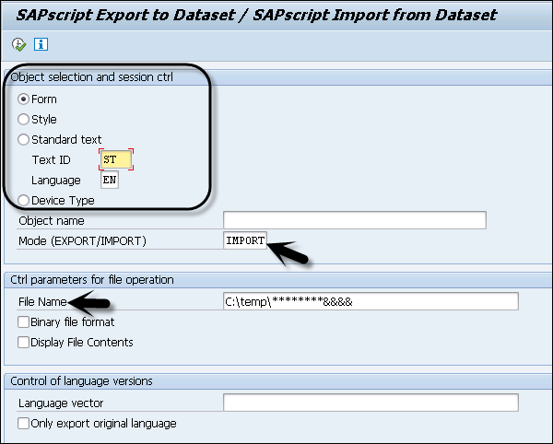The image size is (553, 444).
Task: Click the Mode field showing IMPORT
Action: click(x=245, y=240)
